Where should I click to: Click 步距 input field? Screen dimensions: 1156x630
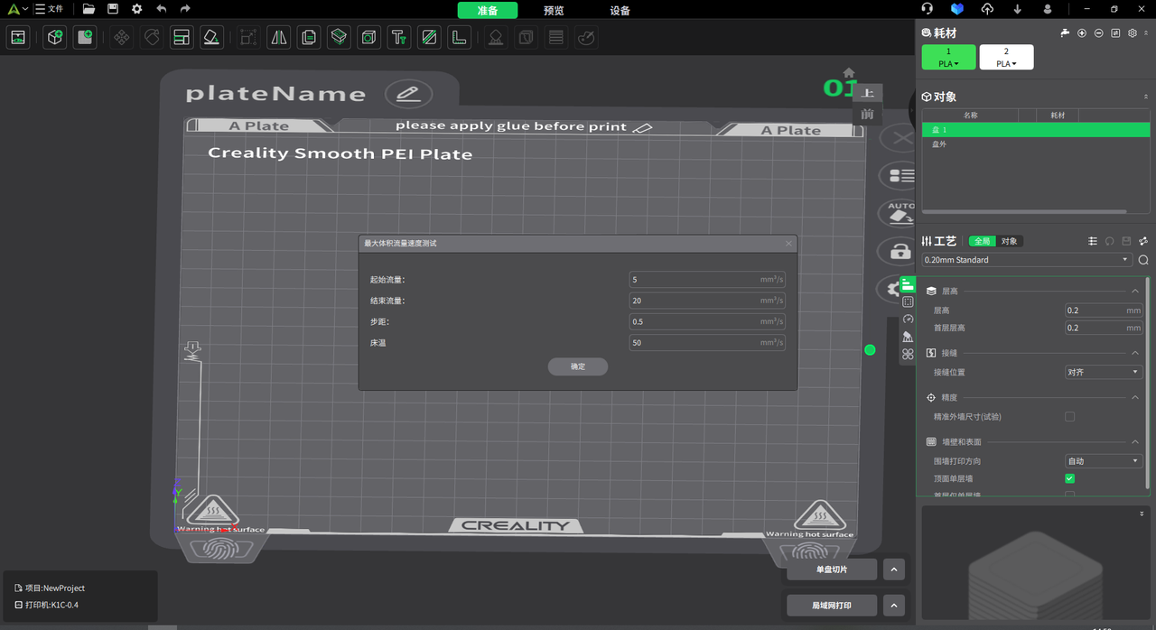point(707,321)
